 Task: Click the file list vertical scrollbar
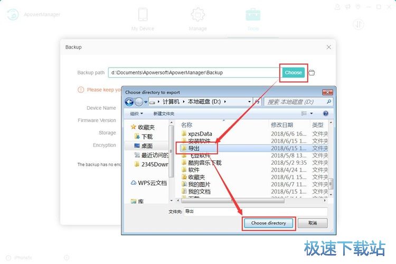[331, 184]
